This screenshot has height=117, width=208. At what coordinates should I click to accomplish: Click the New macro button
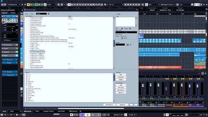tap(121, 74)
